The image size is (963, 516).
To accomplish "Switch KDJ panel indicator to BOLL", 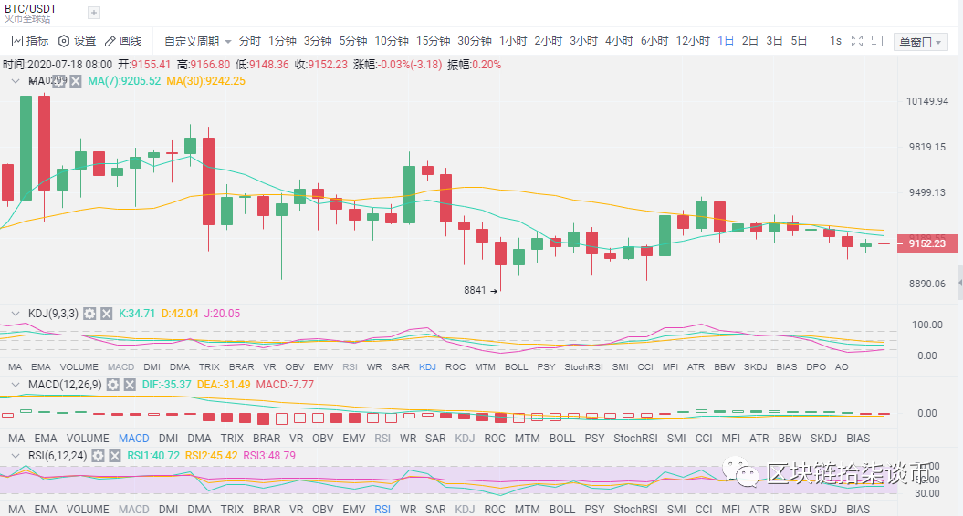I will coord(516,366).
